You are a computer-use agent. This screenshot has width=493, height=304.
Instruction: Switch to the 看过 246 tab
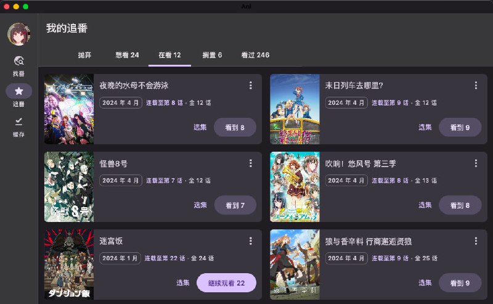tap(255, 55)
